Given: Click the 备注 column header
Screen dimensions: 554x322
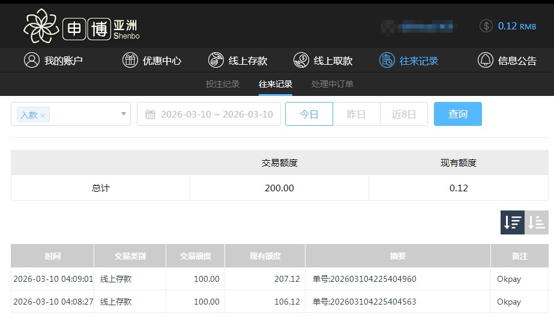Looking at the screenshot, I should tap(519, 256).
